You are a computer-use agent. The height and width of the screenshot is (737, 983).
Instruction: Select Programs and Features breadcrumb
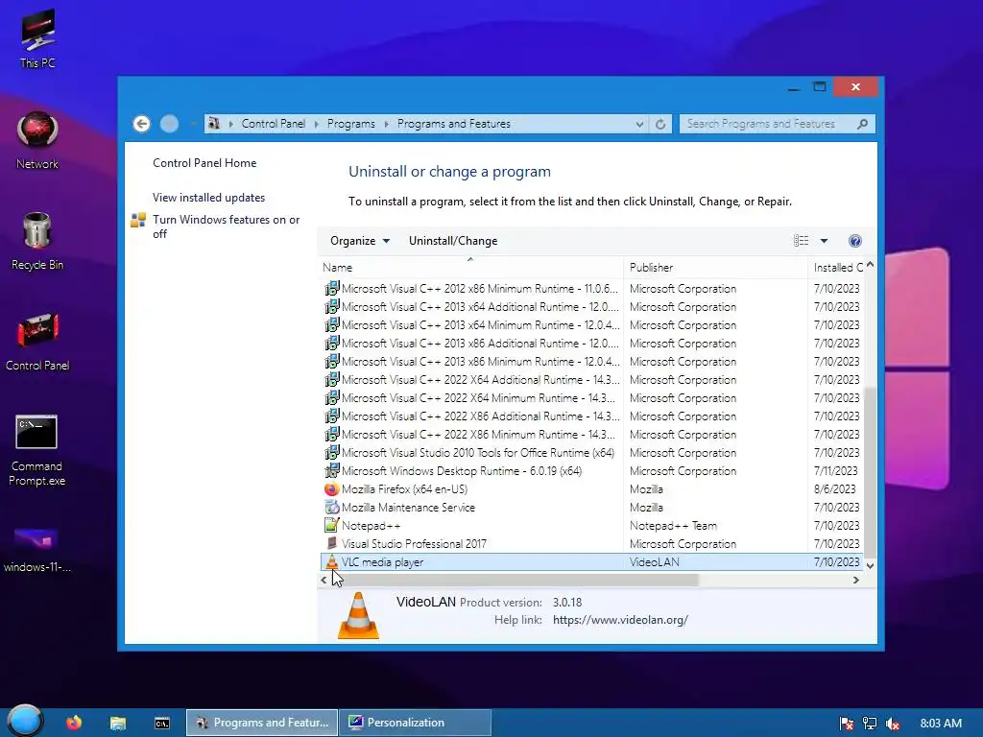(x=454, y=124)
